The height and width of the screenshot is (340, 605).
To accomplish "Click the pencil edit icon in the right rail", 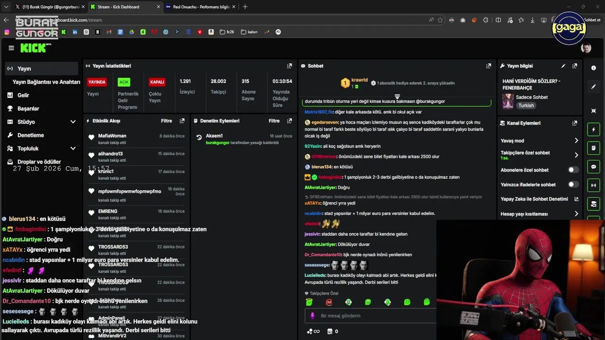I will 594,87.
